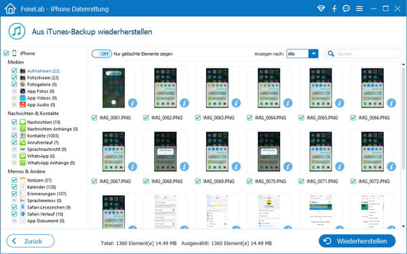This screenshot has width=407, height=254.
Task: Show info for IMG_0063.PNG
Action: point(236,103)
